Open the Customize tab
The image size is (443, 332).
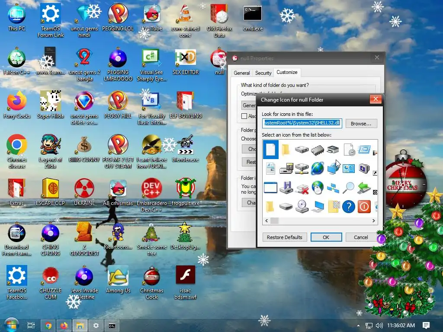[287, 72]
